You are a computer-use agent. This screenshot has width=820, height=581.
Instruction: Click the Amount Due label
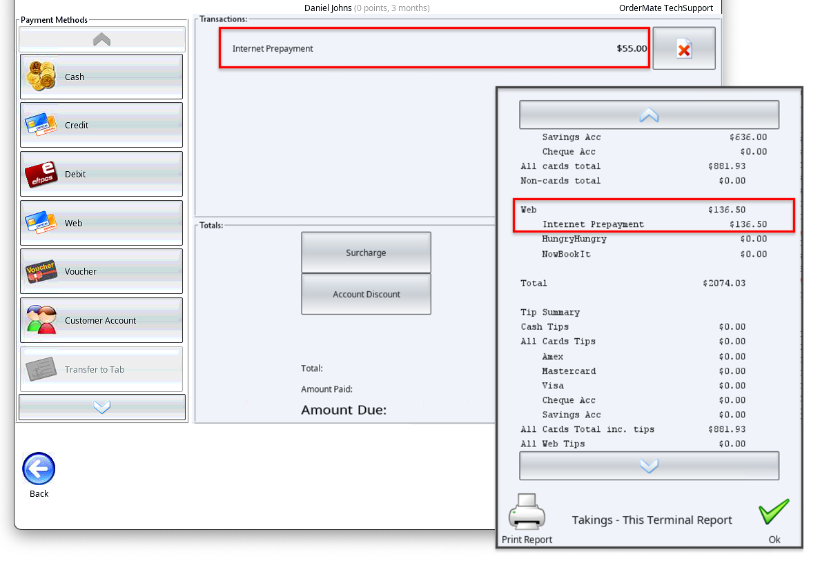(x=344, y=410)
